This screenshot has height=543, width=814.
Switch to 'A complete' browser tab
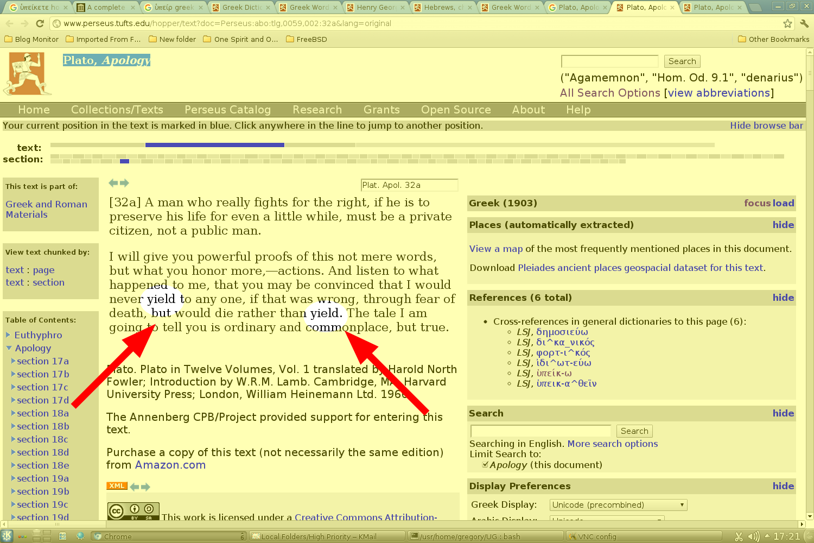(x=106, y=8)
